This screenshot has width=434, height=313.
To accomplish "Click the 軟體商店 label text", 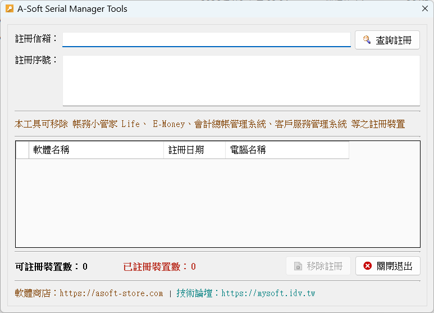I will [36, 293].
